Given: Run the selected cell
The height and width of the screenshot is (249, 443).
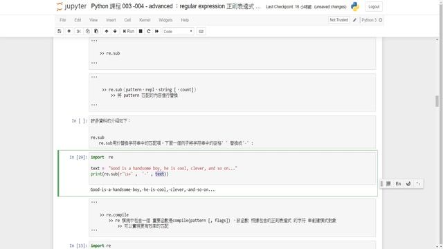Looking at the screenshot, I should click(129, 31).
